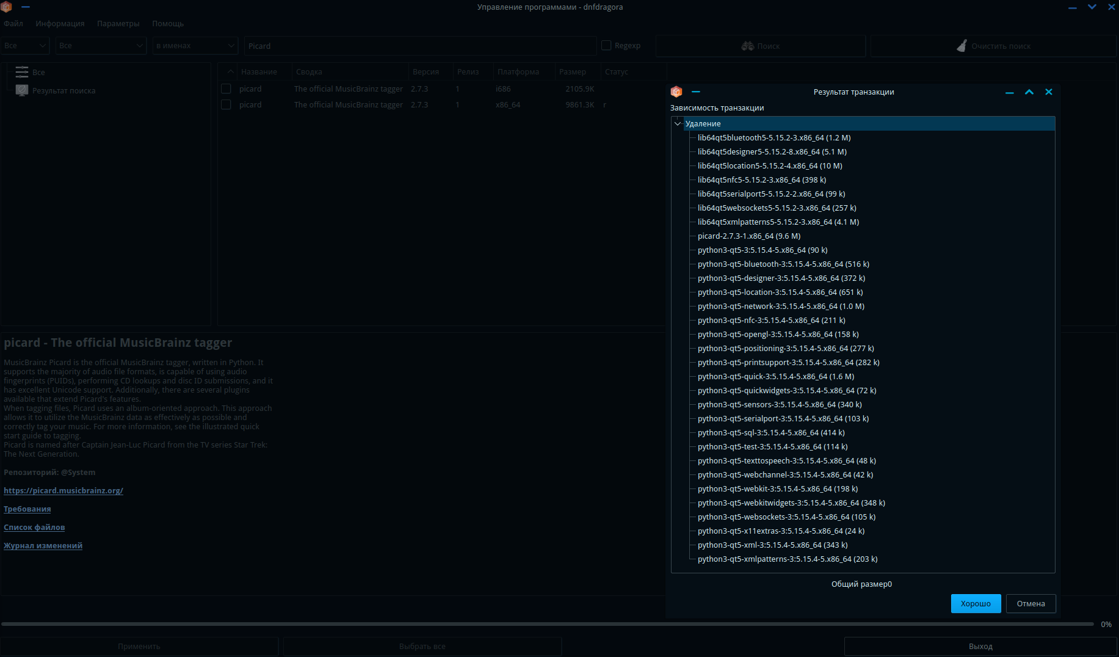This screenshot has width=1119, height=657.
Task: Collapse the Удаление tree node
Action: tap(678, 123)
